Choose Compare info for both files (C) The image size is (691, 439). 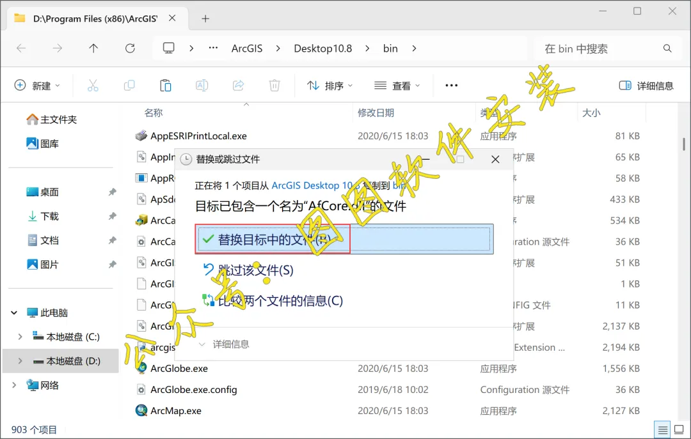pyautogui.click(x=273, y=301)
